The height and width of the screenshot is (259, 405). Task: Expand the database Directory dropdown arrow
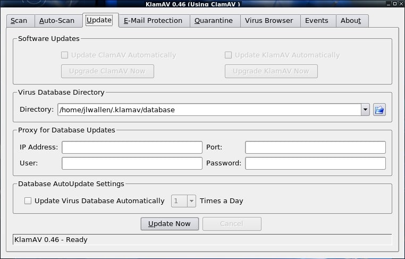tap(365, 110)
